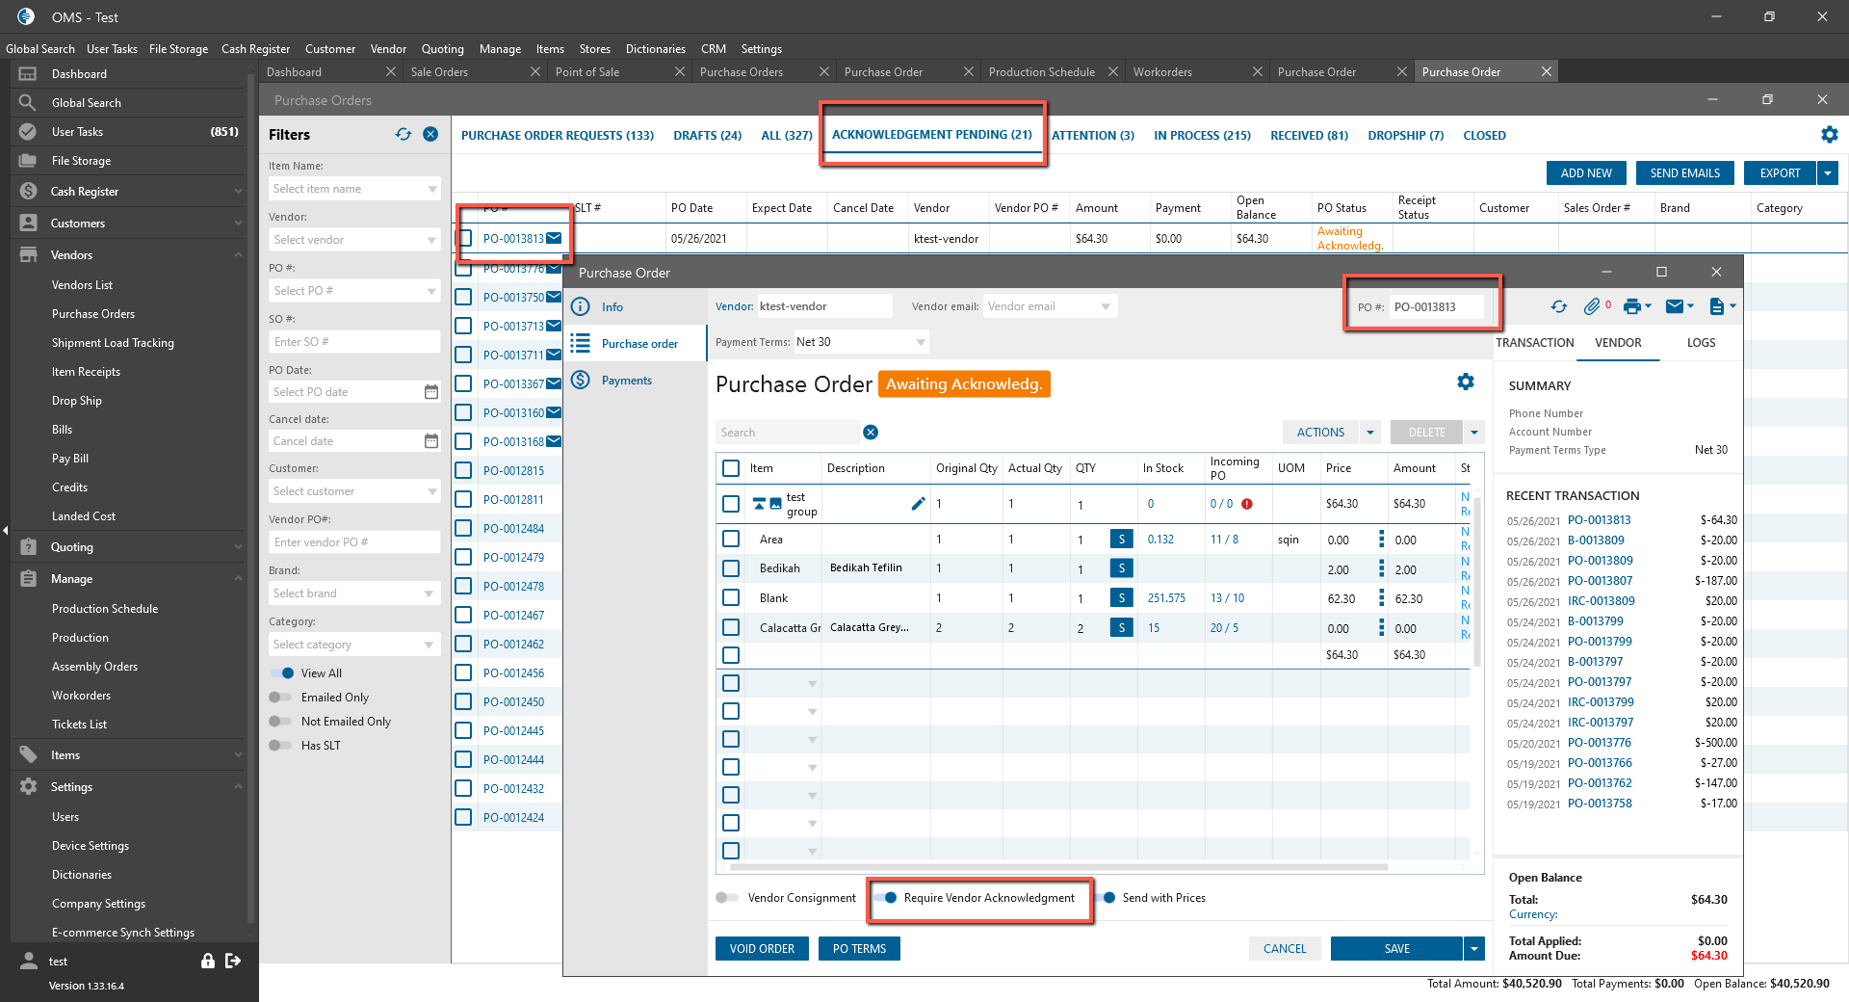This screenshot has height=1002, width=1849.
Task: Click the Enter SO # input field
Action: (353, 342)
